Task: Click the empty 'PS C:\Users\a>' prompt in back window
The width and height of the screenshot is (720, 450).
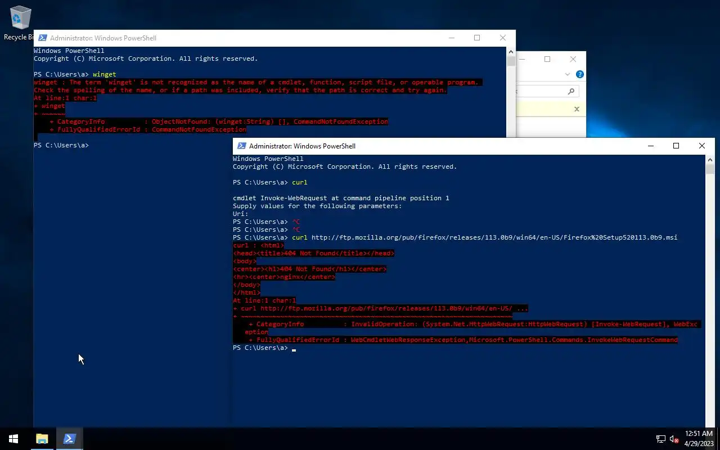Action: point(61,145)
